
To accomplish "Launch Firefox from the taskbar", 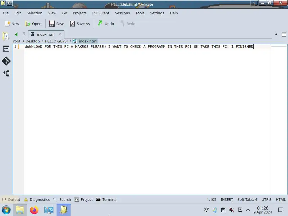I will [34, 210].
